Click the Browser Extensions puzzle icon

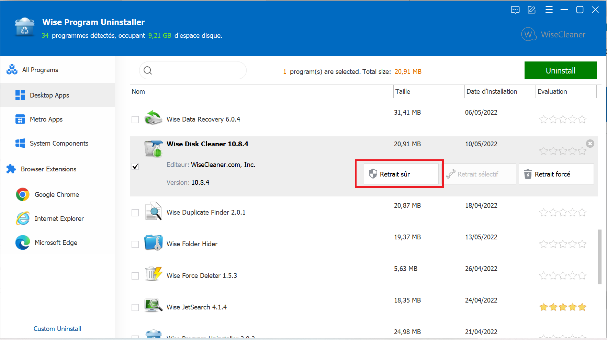11,169
